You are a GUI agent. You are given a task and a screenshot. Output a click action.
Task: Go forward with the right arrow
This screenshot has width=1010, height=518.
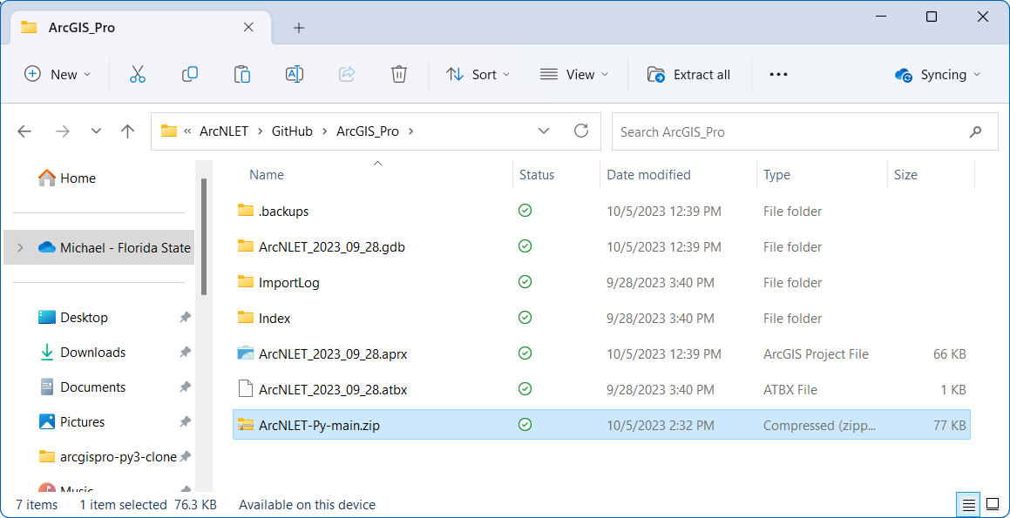(63, 131)
